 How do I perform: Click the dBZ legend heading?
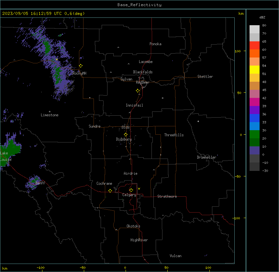pos(262,17)
